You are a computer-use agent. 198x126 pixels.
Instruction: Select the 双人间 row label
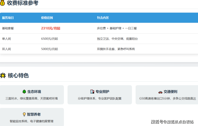[x=6, y=49]
